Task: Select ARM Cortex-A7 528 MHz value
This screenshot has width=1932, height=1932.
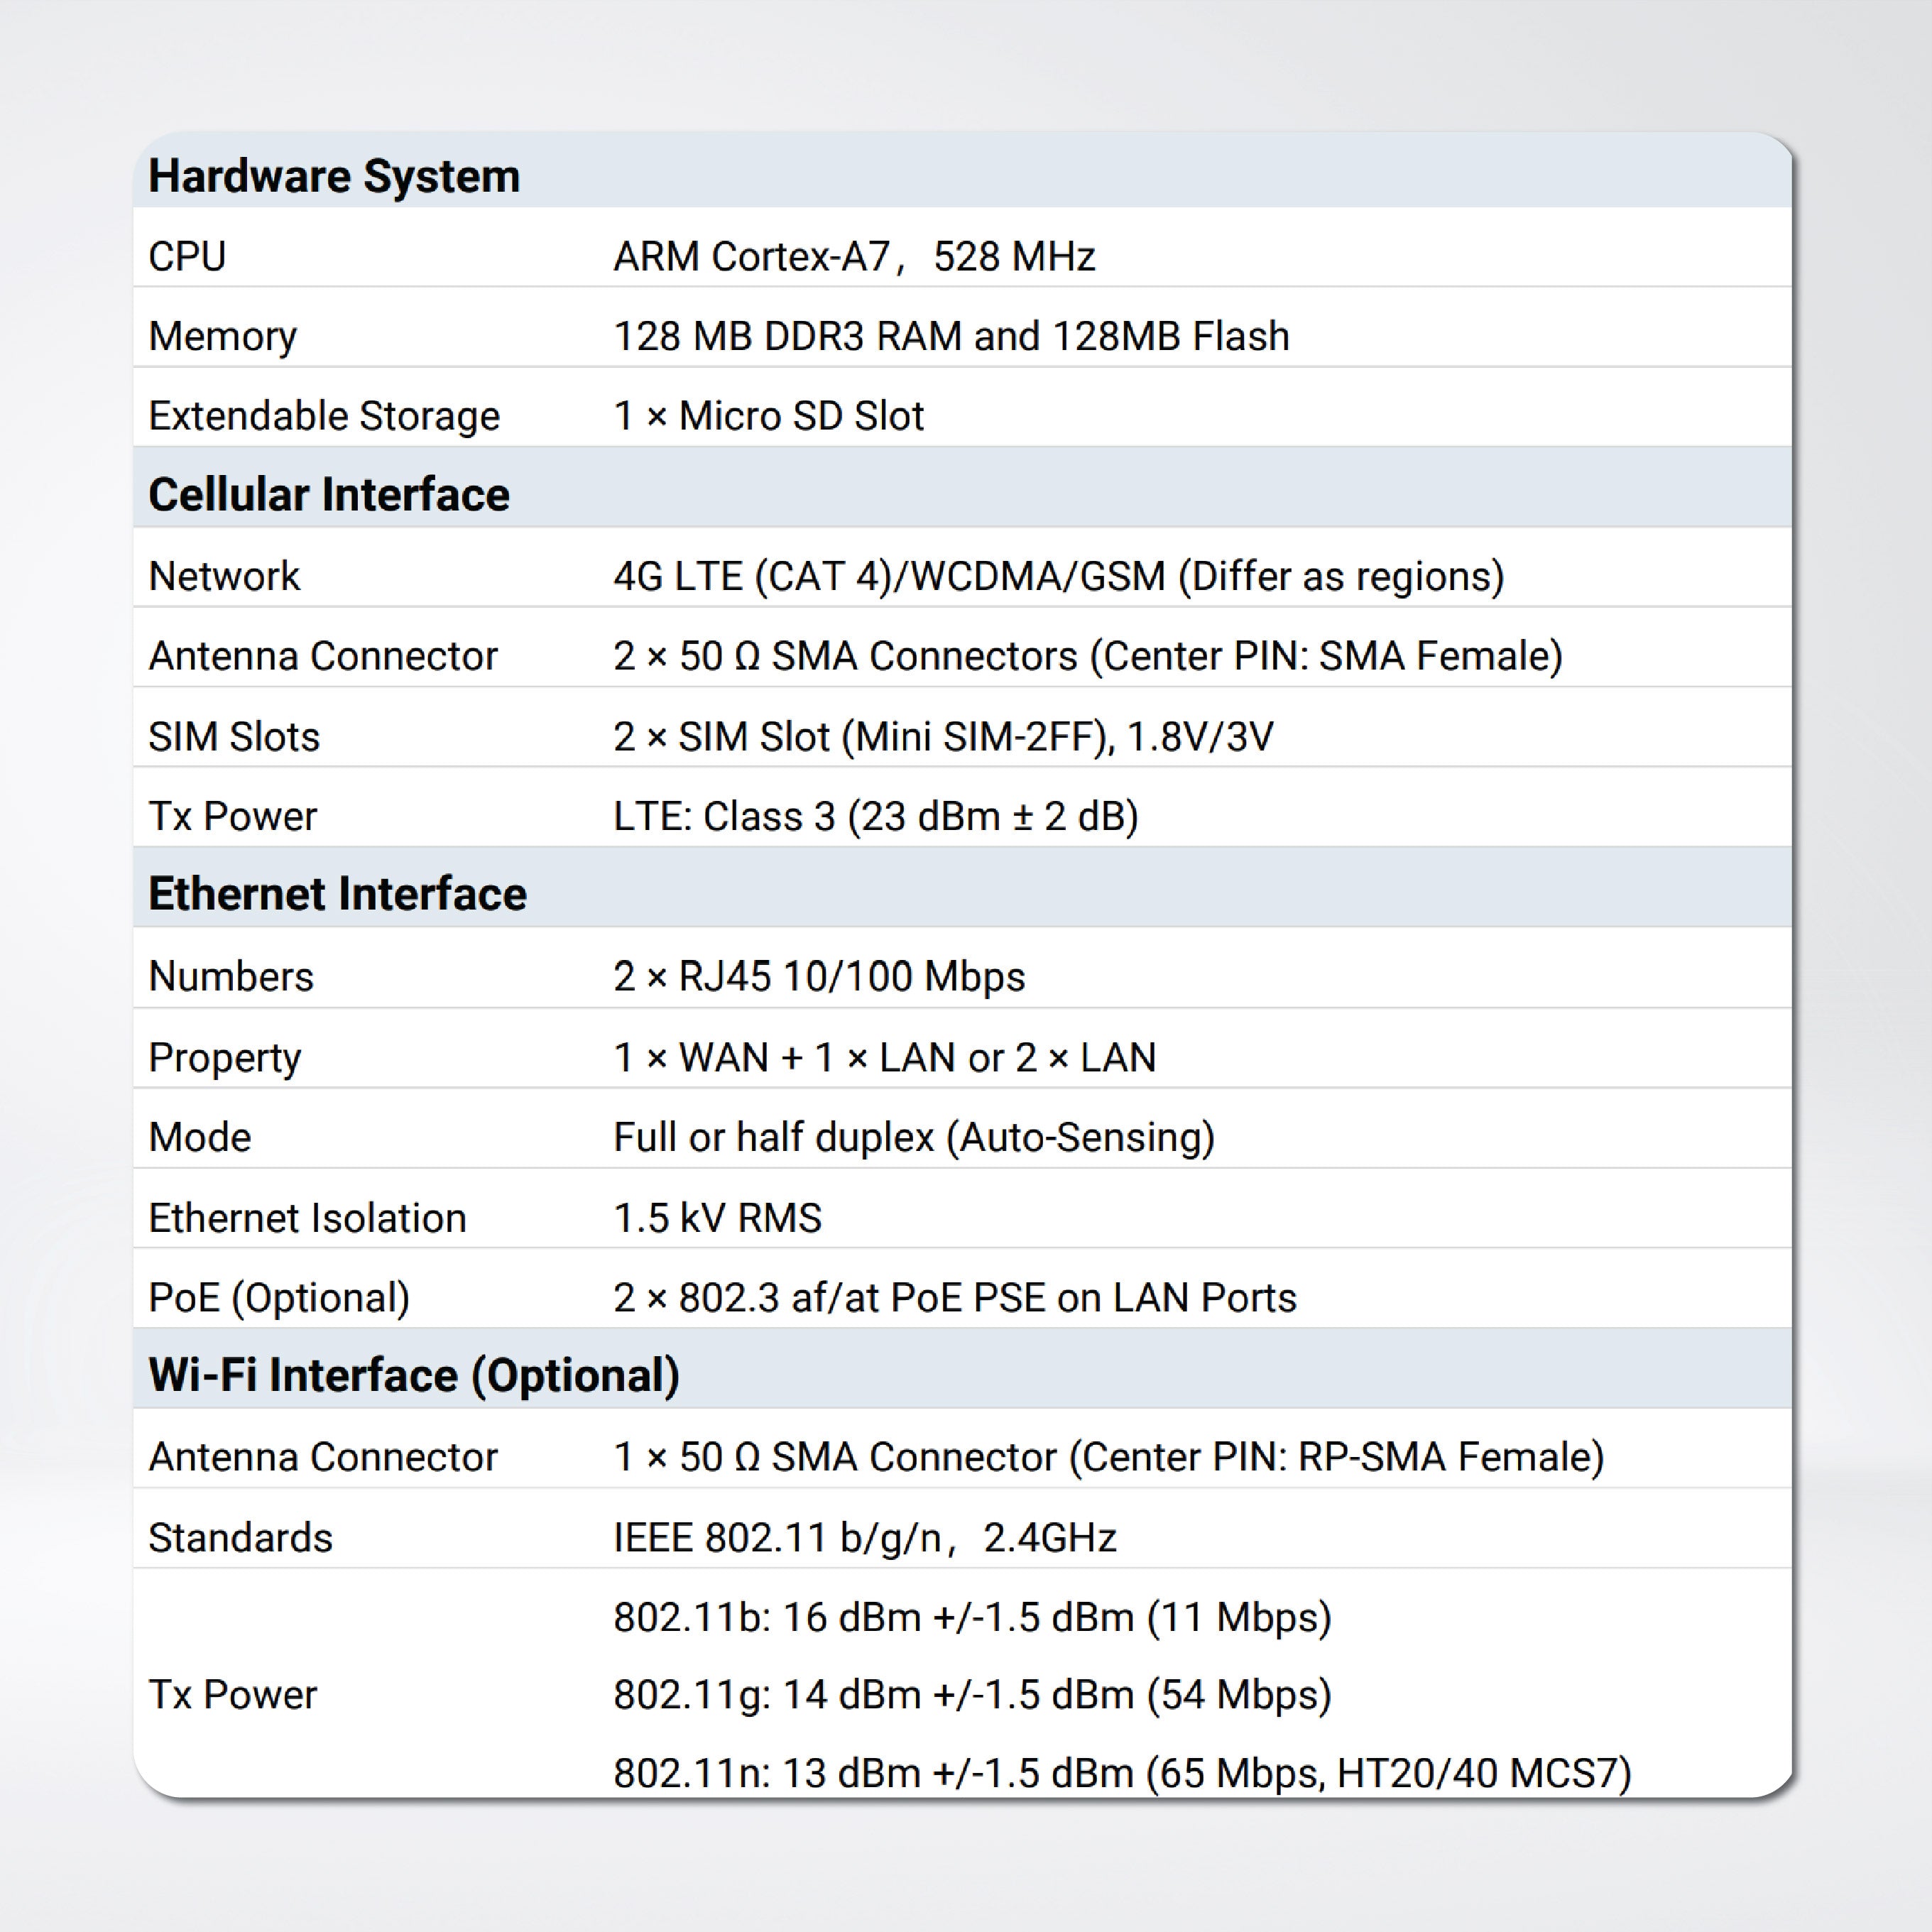Action: pyautogui.click(x=853, y=257)
